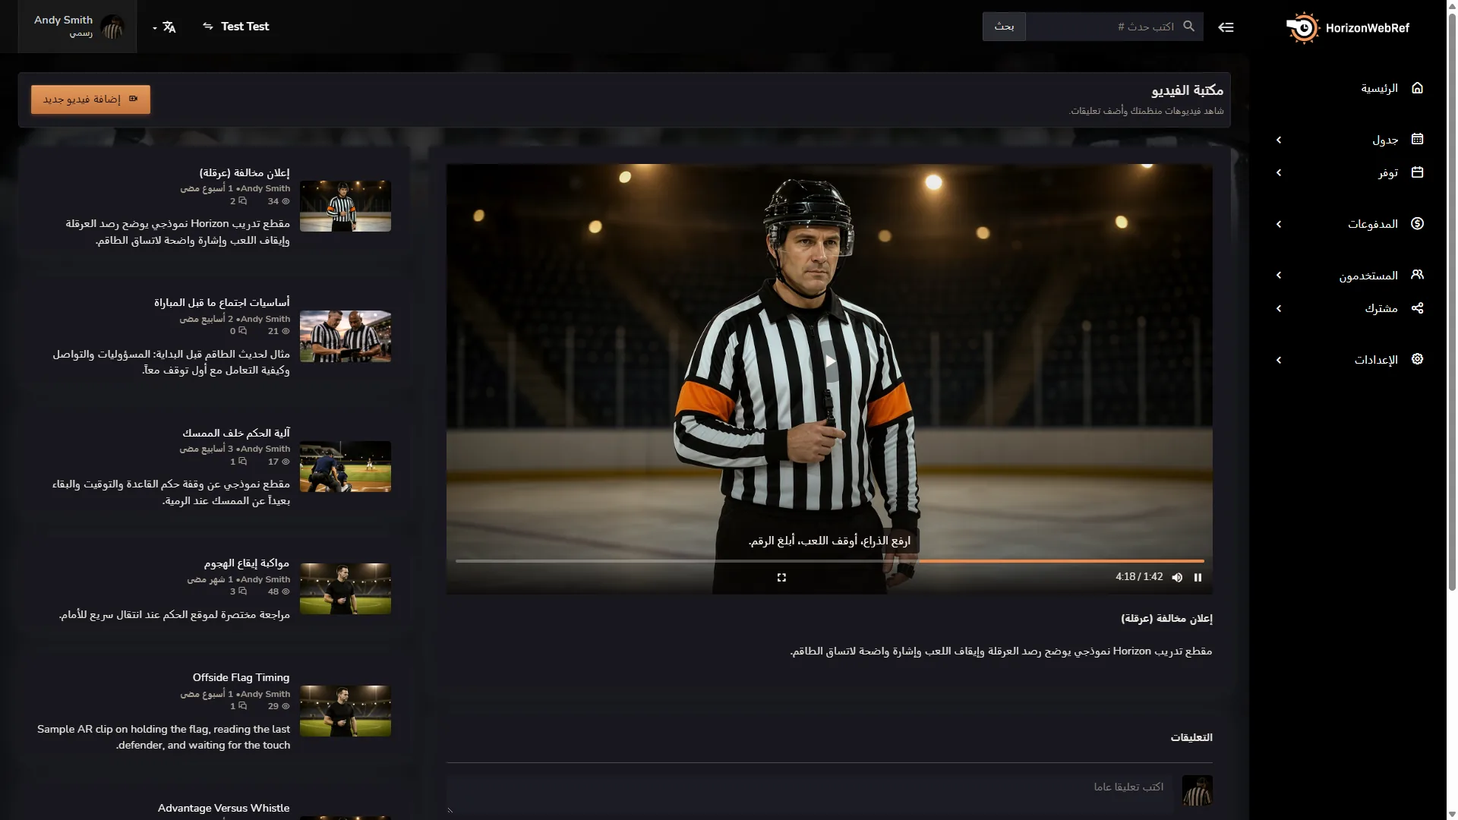Go to الرئيسية home page
The image size is (1458, 820).
click(x=1379, y=89)
